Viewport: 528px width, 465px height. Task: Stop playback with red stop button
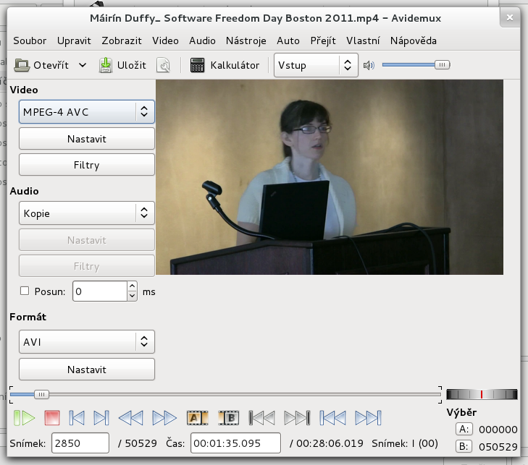point(52,418)
